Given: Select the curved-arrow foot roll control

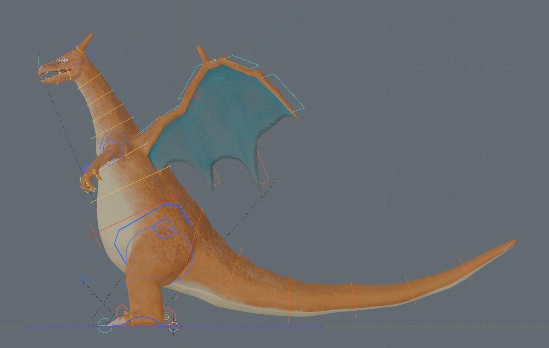Looking at the screenshot, I should click(x=121, y=311).
